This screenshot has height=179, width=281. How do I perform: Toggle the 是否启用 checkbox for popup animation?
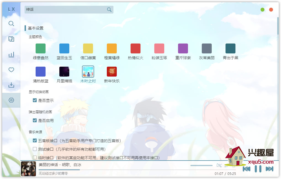(35, 120)
